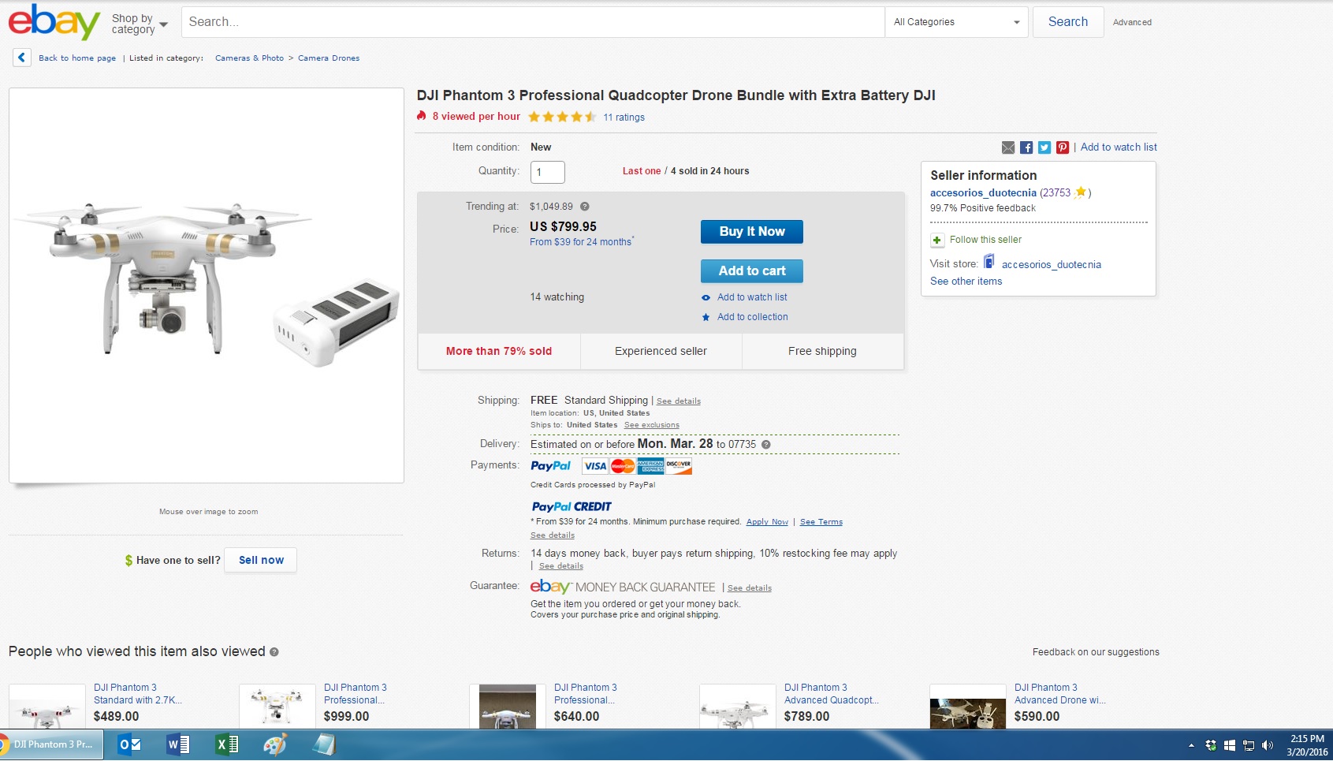
Task: Share listing via email icon
Action: click(x=1008, y=147)
